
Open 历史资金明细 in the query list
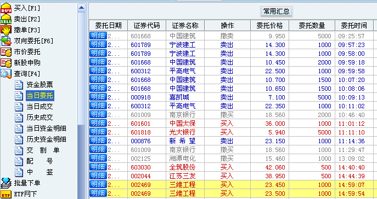pyautogui.click(x=46, y=139)
